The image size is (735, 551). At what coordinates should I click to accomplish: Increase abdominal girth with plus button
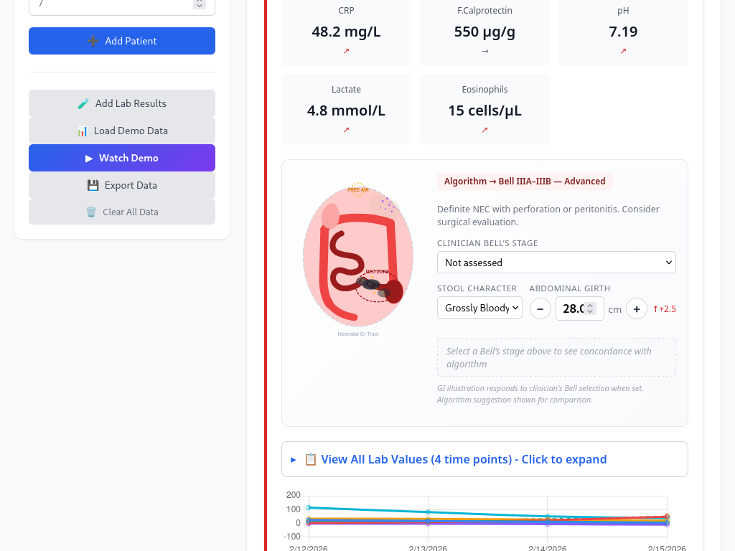coord(637,309)
